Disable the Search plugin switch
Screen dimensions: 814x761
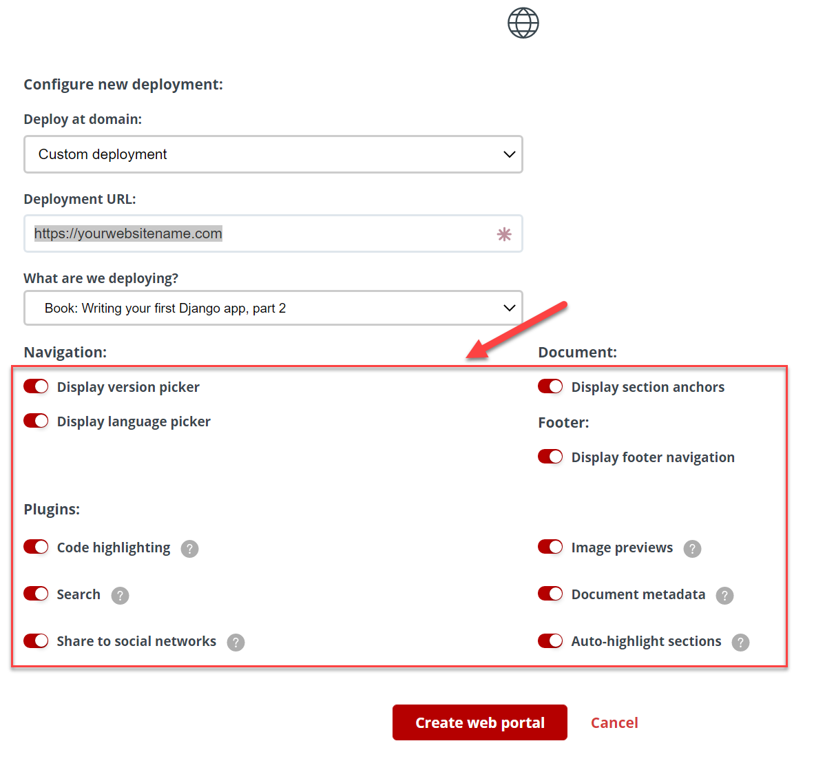(36, 594)
